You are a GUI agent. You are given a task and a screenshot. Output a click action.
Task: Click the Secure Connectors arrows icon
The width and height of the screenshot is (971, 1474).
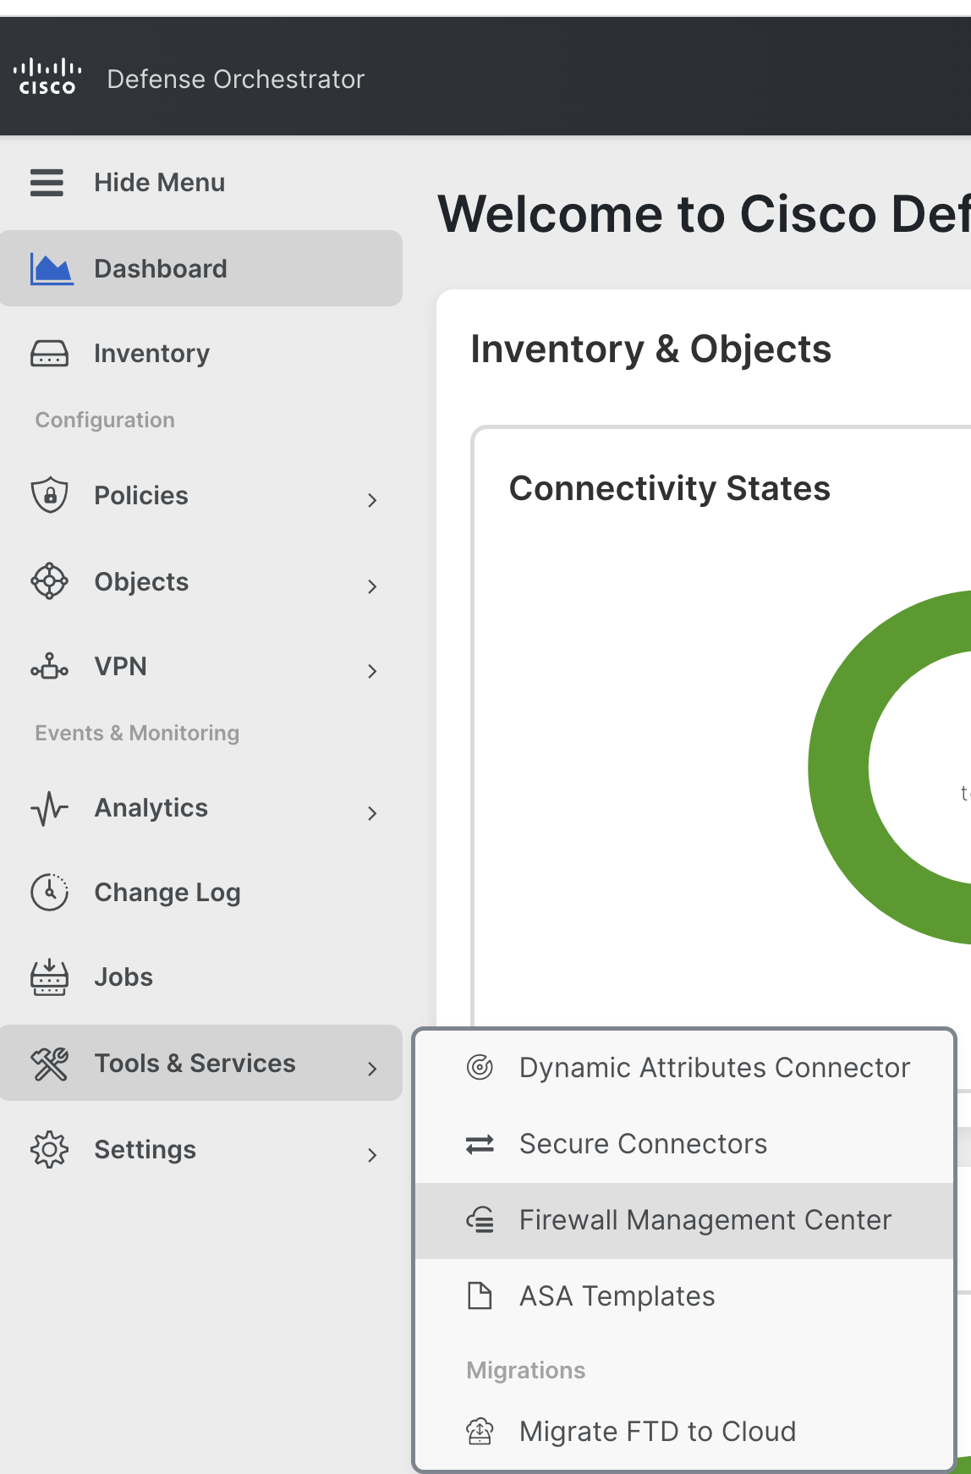[480, 1145]
